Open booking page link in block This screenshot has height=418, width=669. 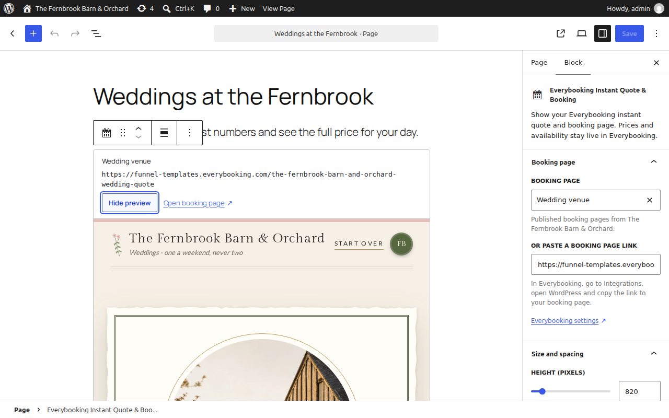198,203
